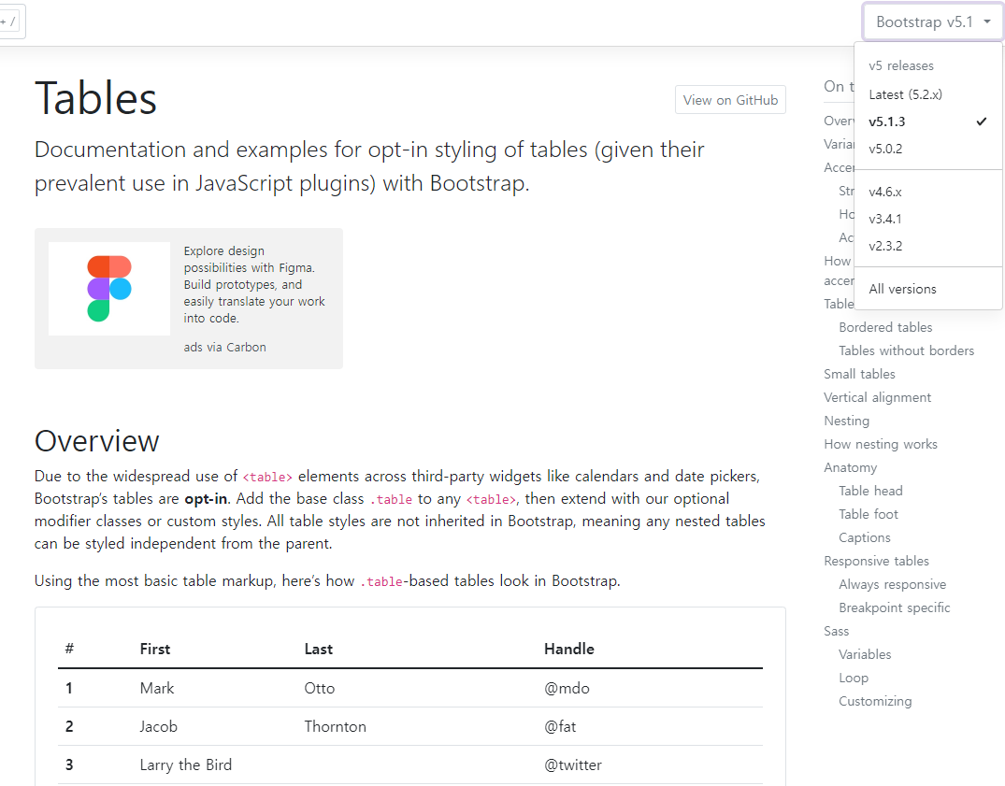Click the View on GitHub button

pos(730,100)
